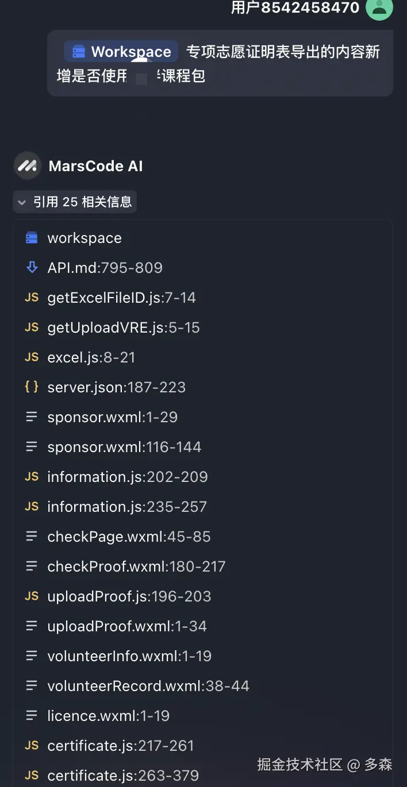Viewport: 407px width, 787px height.
Task: Open the information.js:202-209 reference
Action: [x=128, y=476]
